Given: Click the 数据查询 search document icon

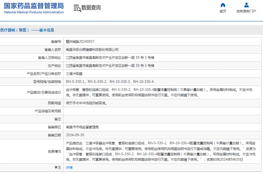Looking at the screenshot, I should point(77,8).
